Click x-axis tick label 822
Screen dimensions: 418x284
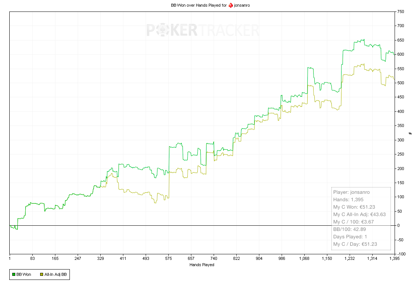click(236, 258)
